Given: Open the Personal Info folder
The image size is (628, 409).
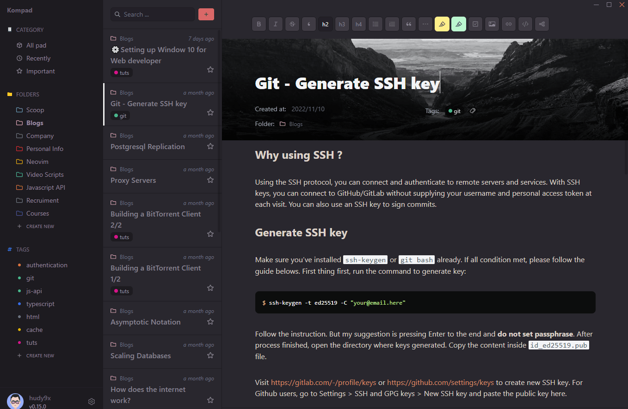Looking at the screenshot, I should click(44, 149).
